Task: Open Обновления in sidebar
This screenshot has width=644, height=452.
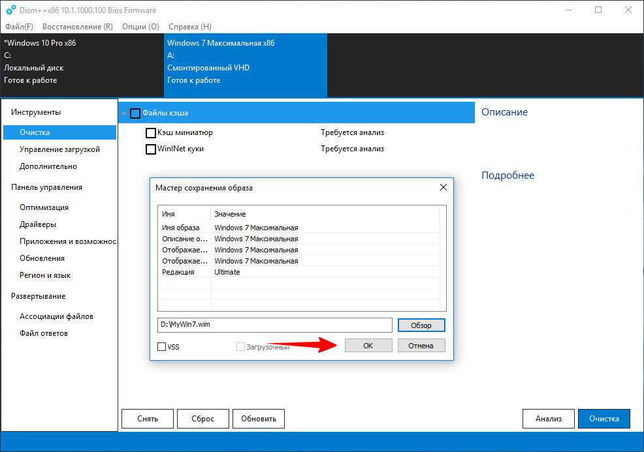Action: 42,258
